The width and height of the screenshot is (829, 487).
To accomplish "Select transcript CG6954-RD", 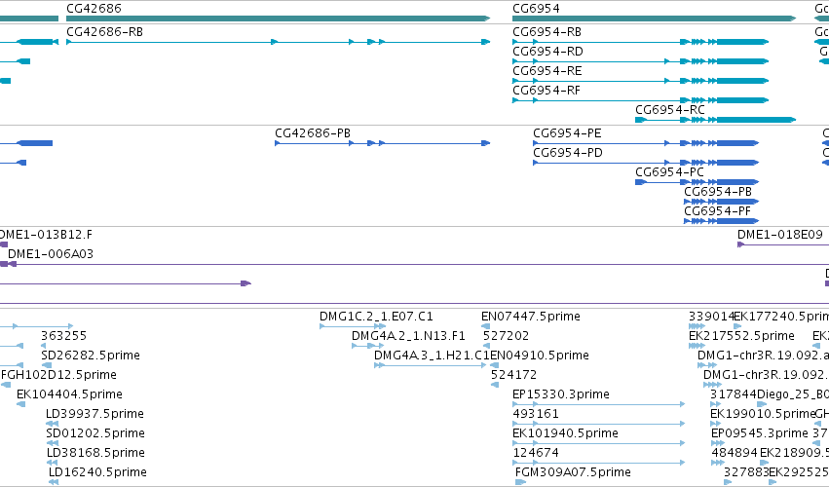I will [547, 52].
